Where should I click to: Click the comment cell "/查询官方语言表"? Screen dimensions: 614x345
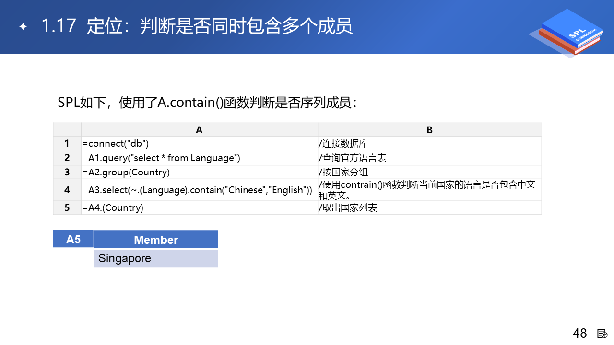coord(429,158)
